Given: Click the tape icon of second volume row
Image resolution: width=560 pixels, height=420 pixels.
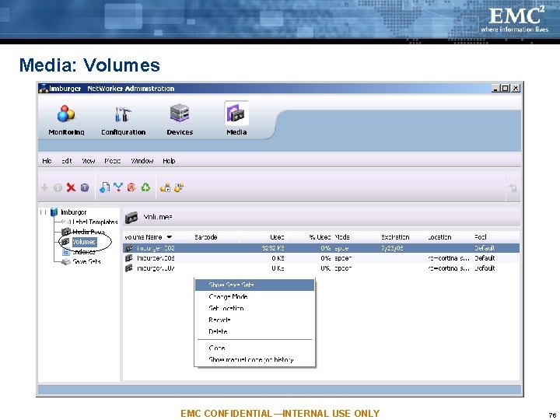Looking at the screenshot, I should click(129, 258).
